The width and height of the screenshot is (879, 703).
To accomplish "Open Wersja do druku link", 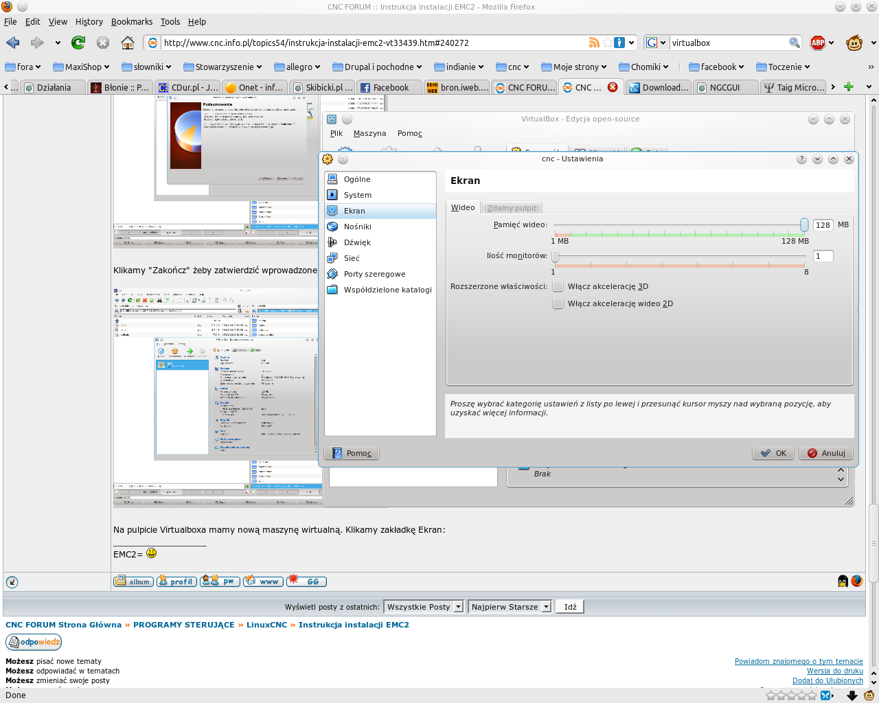I will (x=834, y=671).
